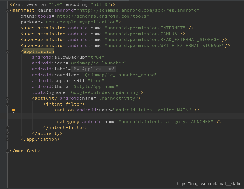The width and height of the screenshot is (244, 189).
Task: Place cursor in the empty highlighted line
Action: [x=126, y=116]
